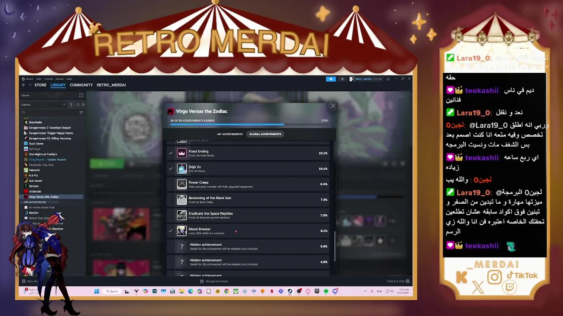Open the Help menu
The image size is (563, 316).
coord(69,79)
